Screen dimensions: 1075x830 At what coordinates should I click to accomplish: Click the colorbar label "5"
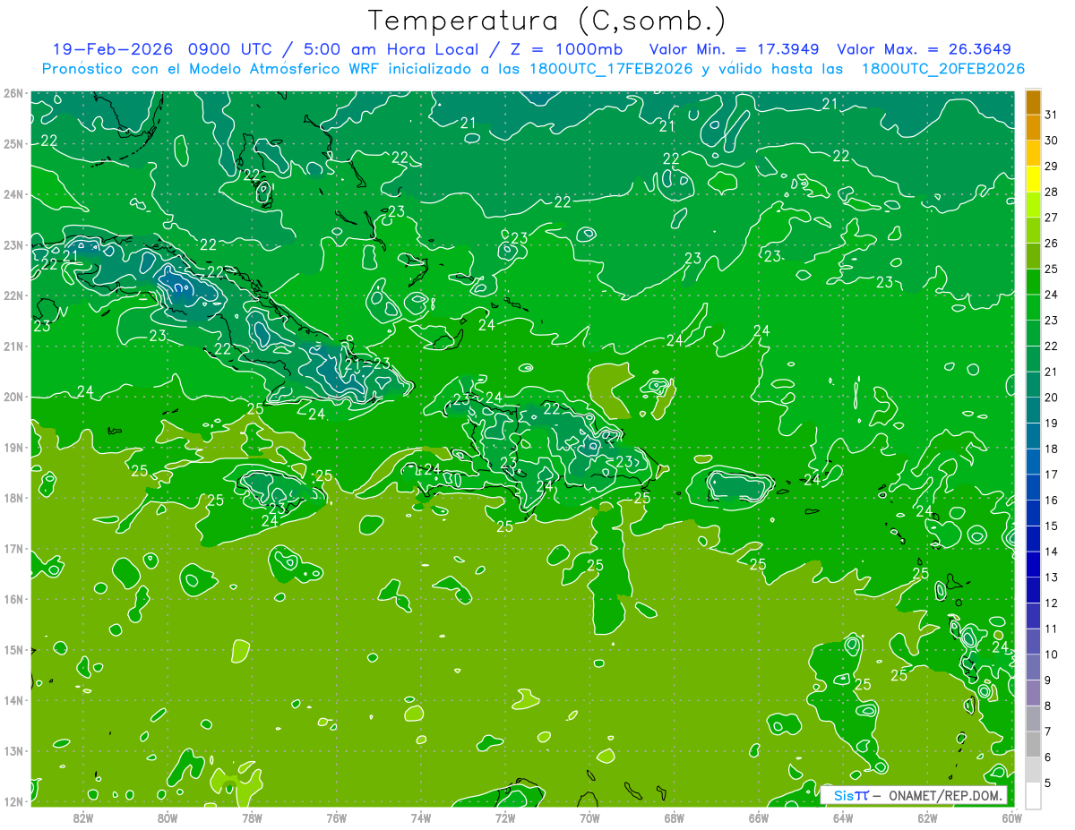[1048, 783]
